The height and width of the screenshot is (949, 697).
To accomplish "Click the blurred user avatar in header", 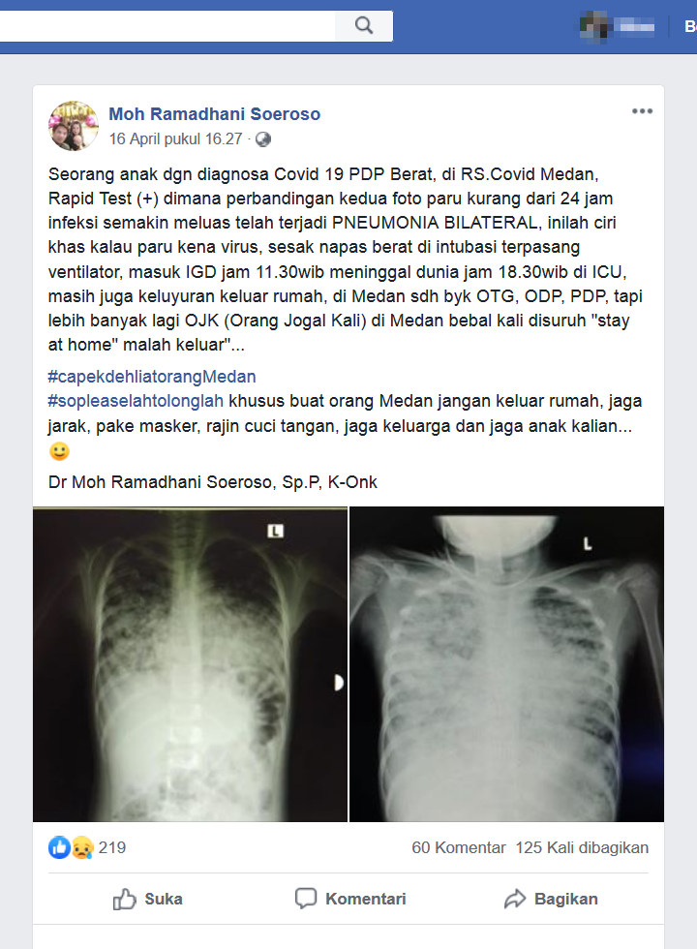I will coord(593,25).
